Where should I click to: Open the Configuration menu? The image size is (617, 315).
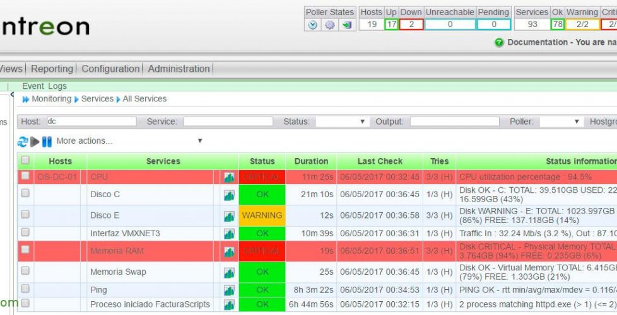click(110, 69)
